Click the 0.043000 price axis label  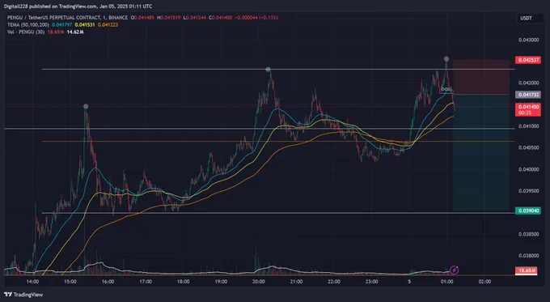(529, 40)
